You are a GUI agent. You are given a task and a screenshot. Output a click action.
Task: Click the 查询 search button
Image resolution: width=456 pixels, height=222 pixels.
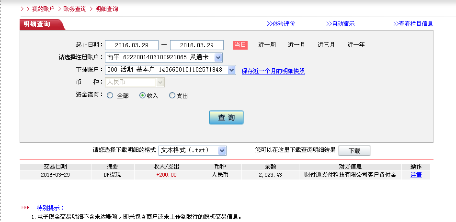(226, 117)
